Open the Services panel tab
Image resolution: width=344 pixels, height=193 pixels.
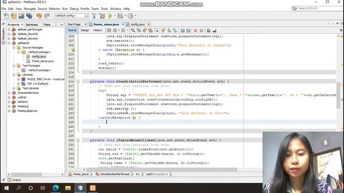pos(32,25)
